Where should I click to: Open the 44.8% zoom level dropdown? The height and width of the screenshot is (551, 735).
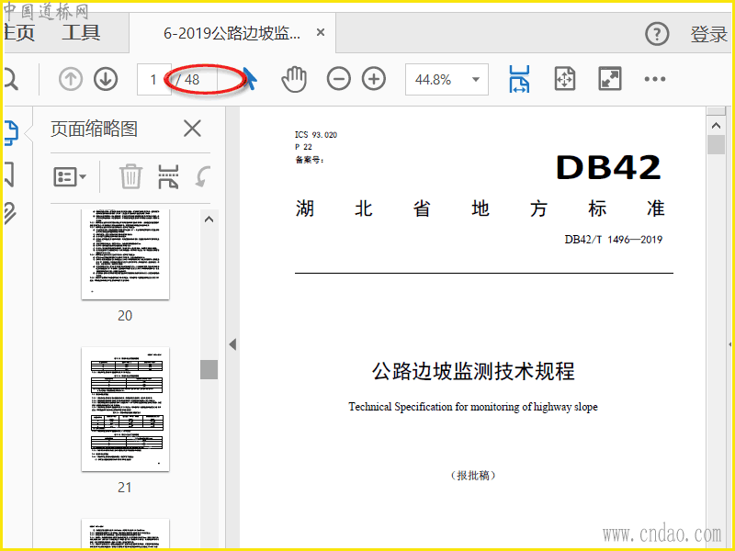(447, 79)
